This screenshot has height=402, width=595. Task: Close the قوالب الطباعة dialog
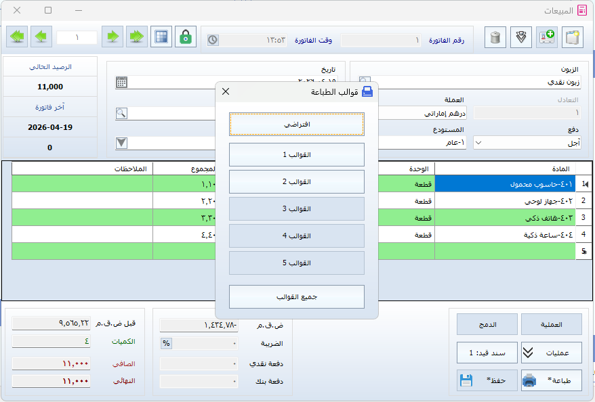click(226, 91)
